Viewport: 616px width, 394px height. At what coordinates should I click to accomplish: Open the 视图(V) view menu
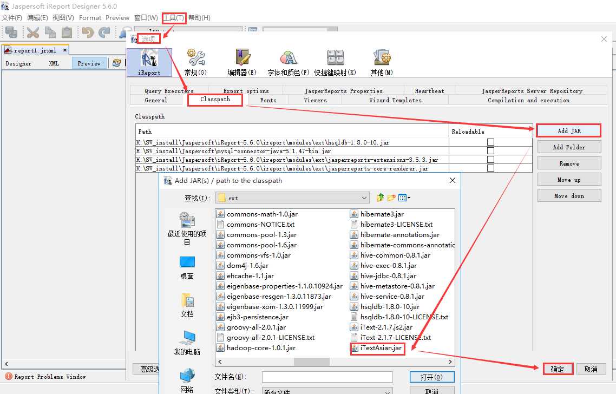63,18
